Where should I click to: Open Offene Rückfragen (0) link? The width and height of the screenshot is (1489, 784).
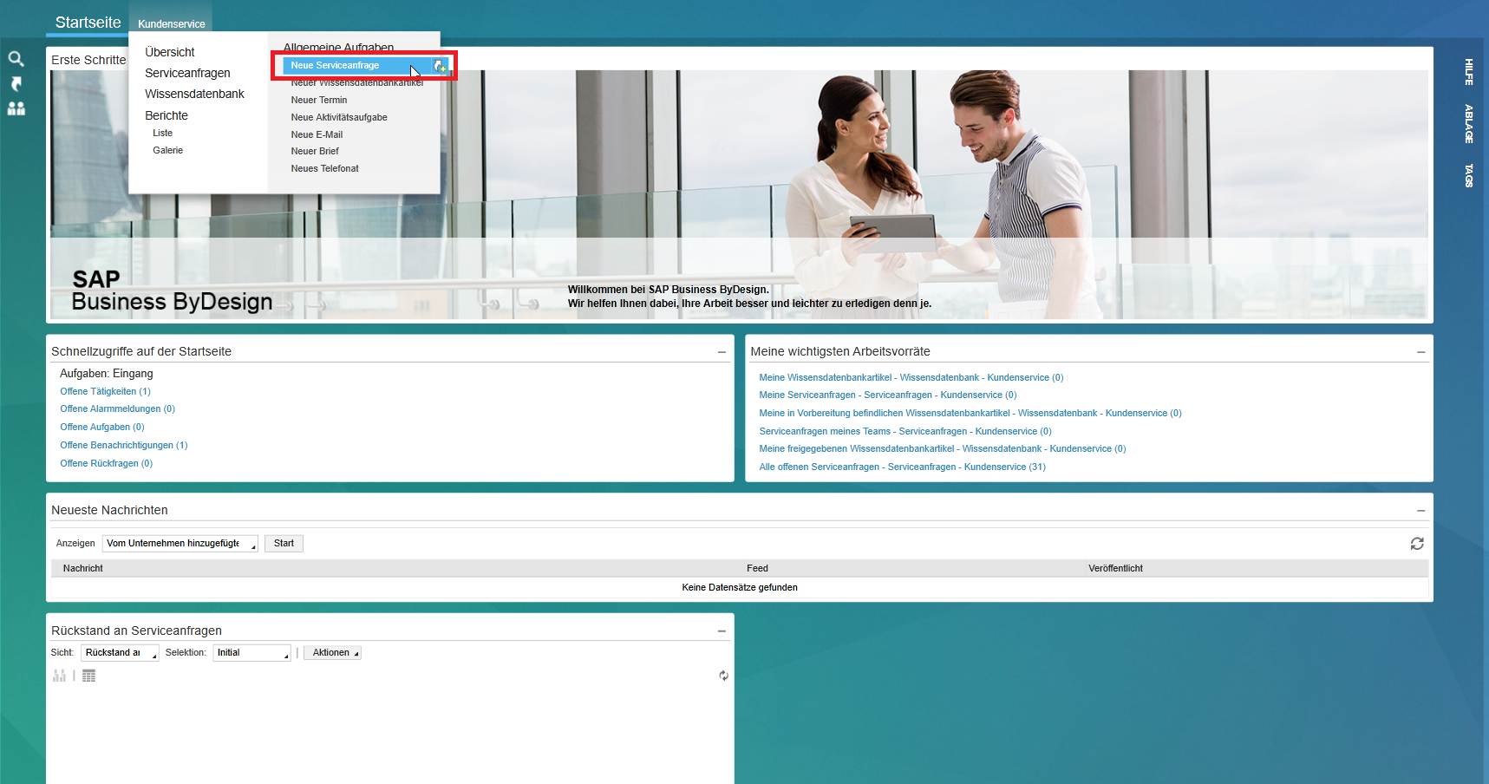tap(106, 463)
